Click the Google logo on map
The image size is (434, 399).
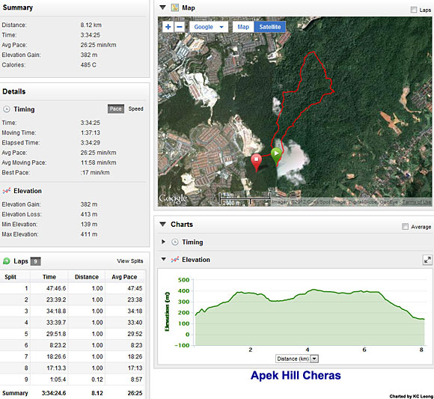coord(173,198)
